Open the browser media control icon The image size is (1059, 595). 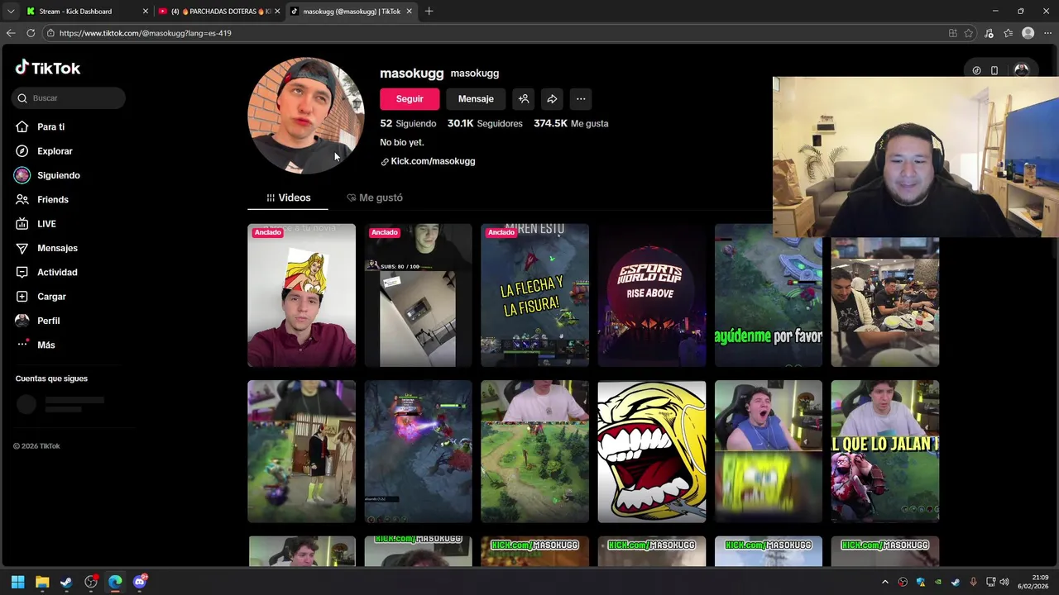coord(989,33)
